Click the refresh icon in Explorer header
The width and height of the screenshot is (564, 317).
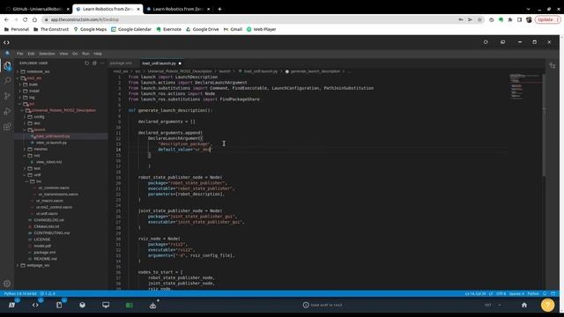point(86,63)
